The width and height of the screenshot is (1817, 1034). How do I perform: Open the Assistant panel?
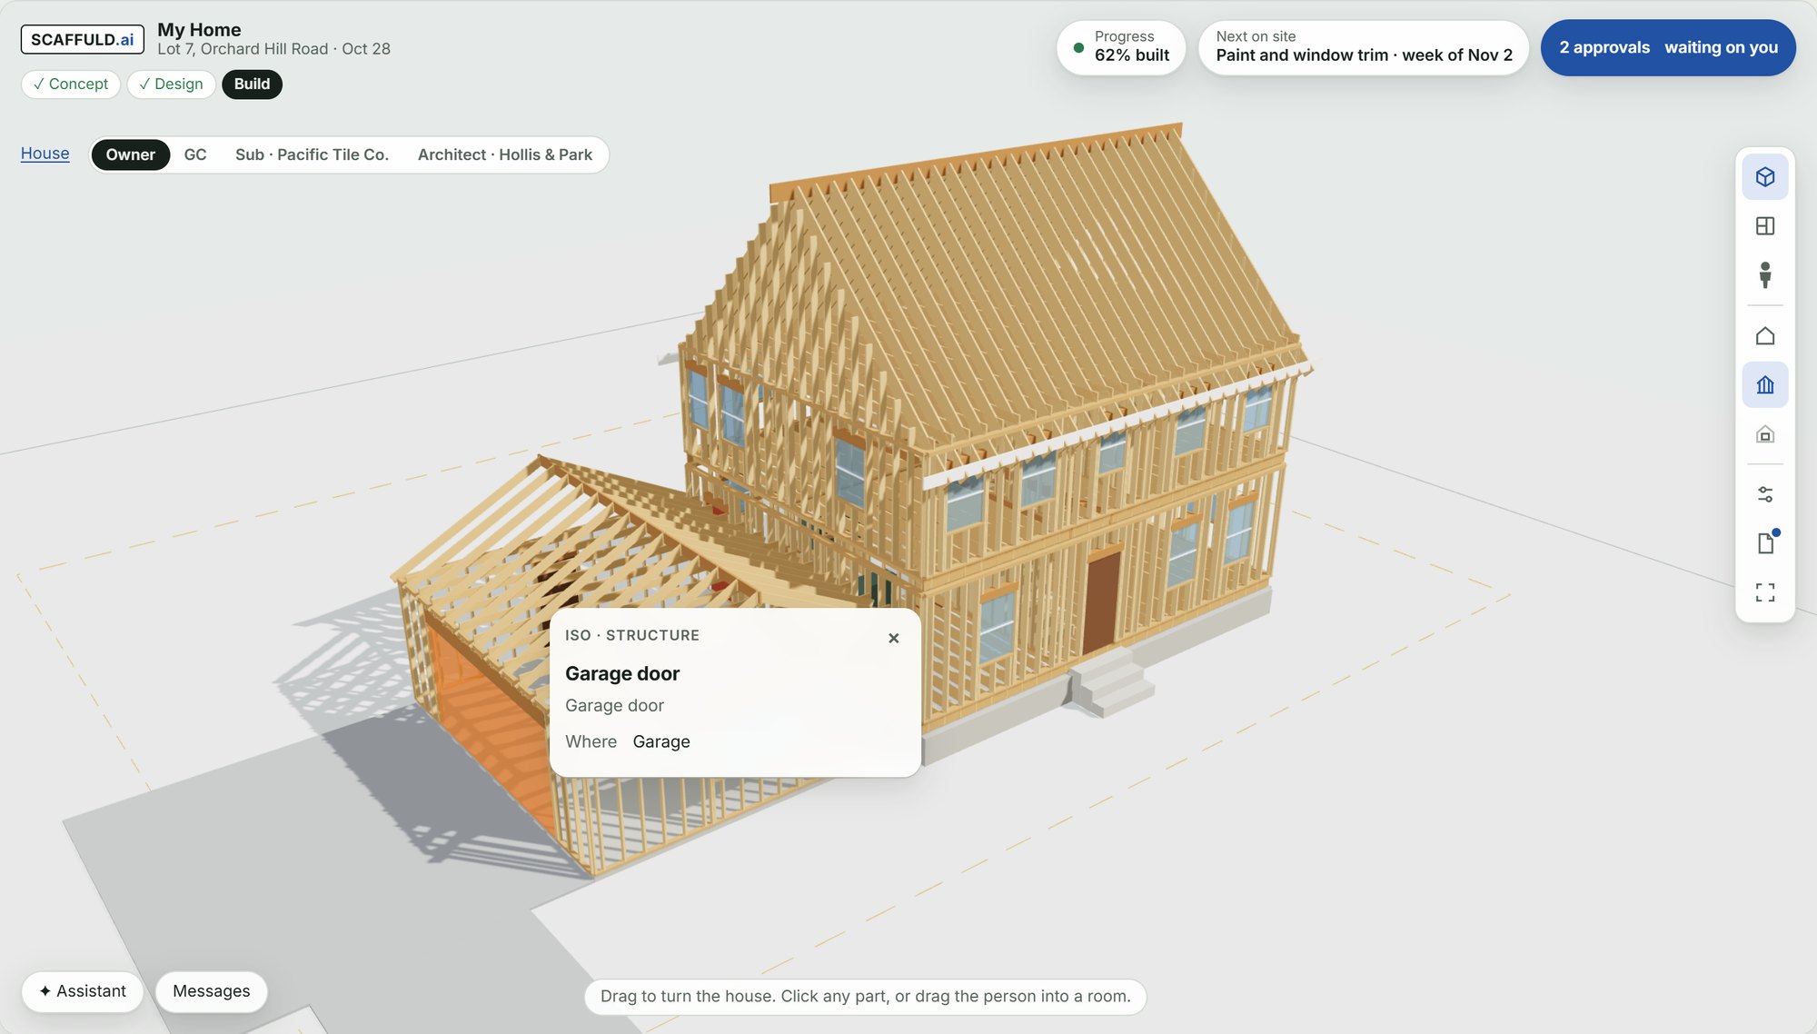click(x=83, y=991)
